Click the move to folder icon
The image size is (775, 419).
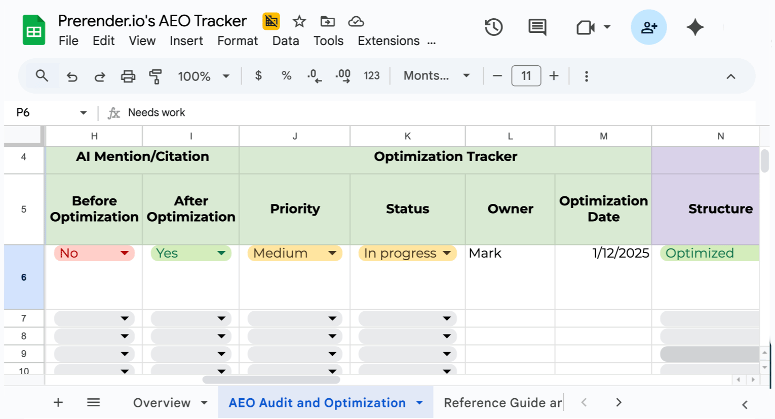pos(328,21)
